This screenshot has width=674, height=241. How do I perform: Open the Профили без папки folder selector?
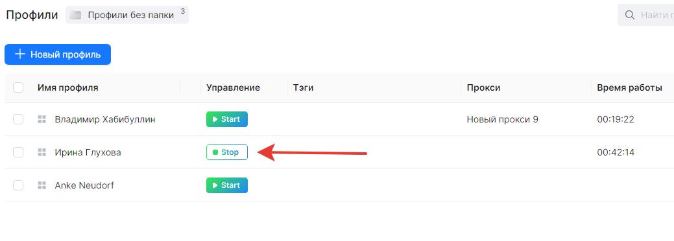[127, 15]
